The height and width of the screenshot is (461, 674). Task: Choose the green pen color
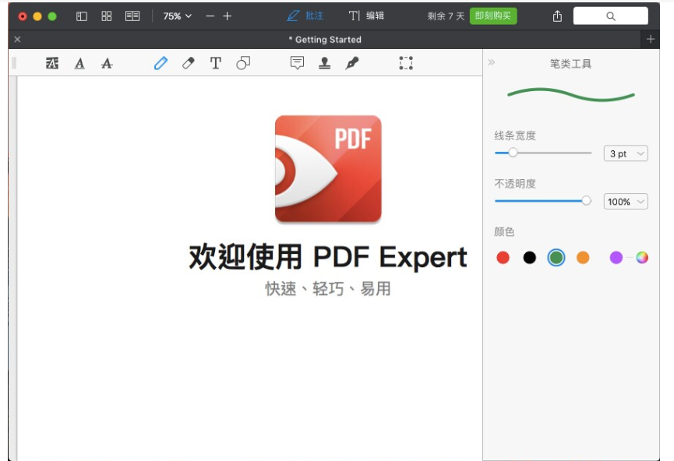[556, 258]
